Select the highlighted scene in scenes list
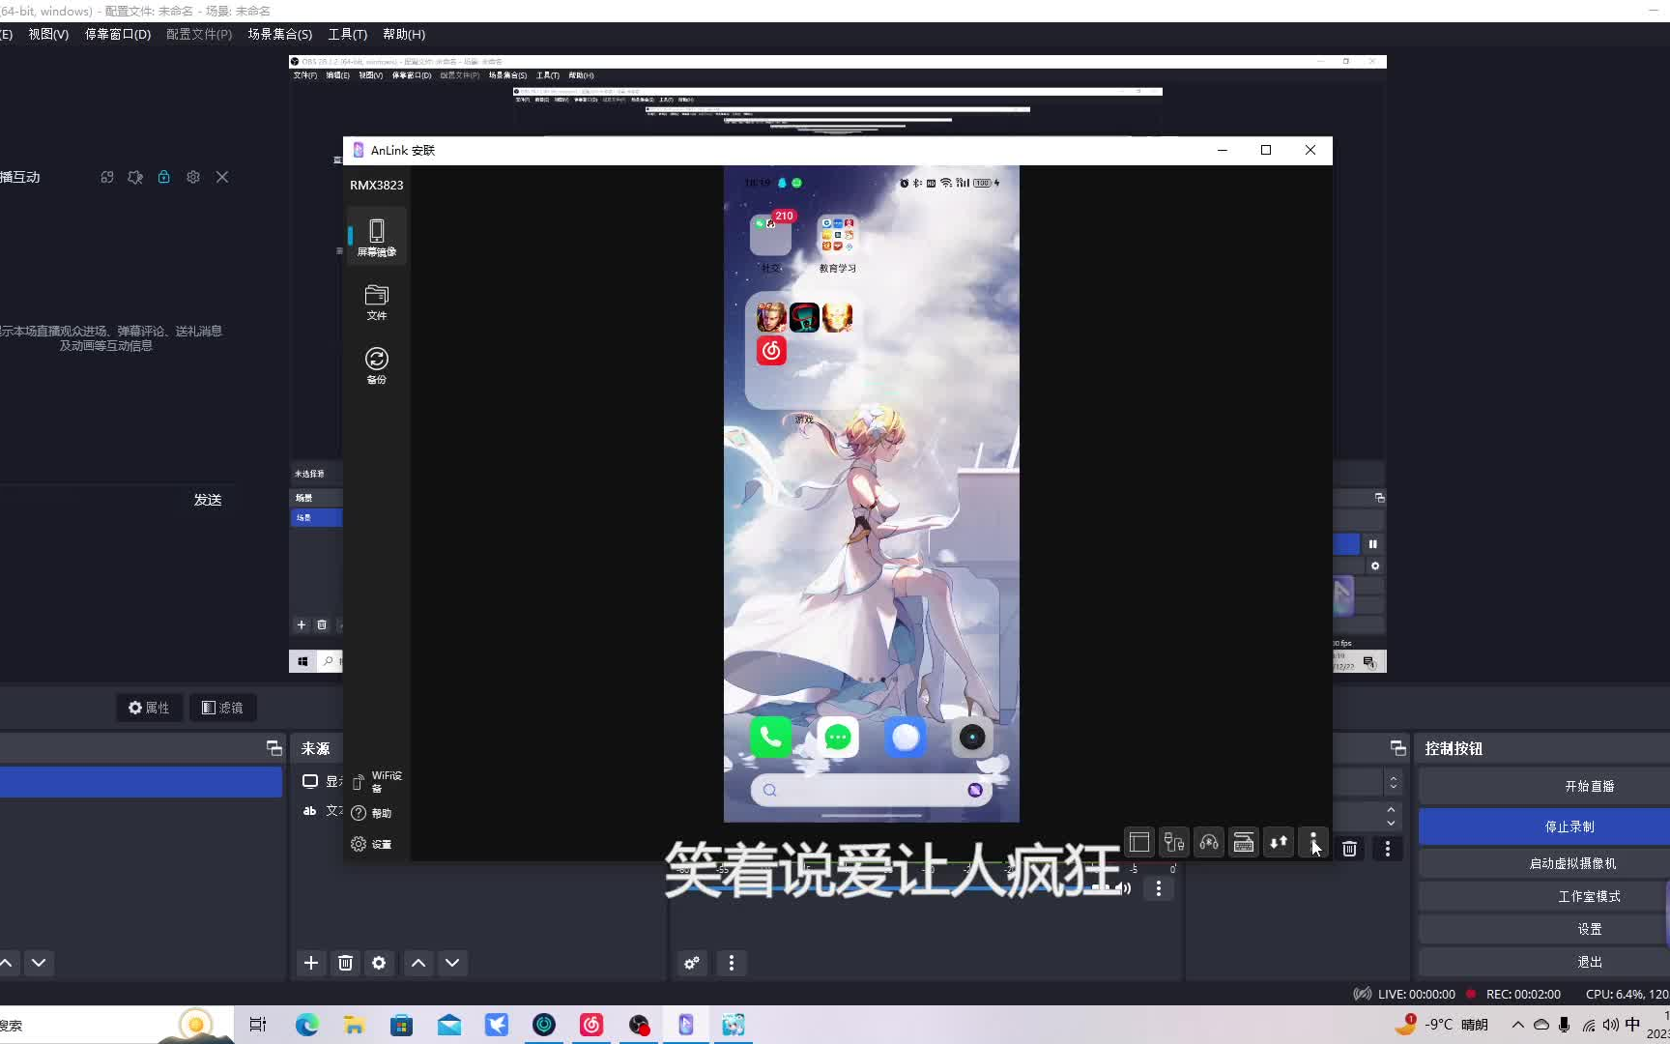This screenshot has height=1044, width=1670. [141, 782]
